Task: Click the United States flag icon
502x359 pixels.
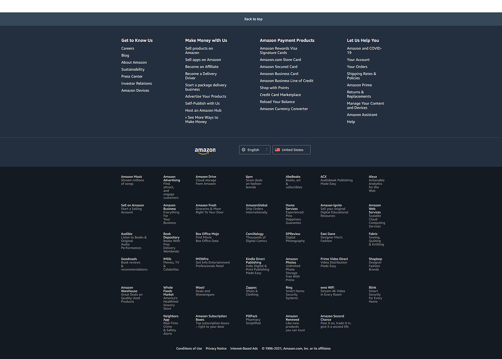Action: click(277, 150)
